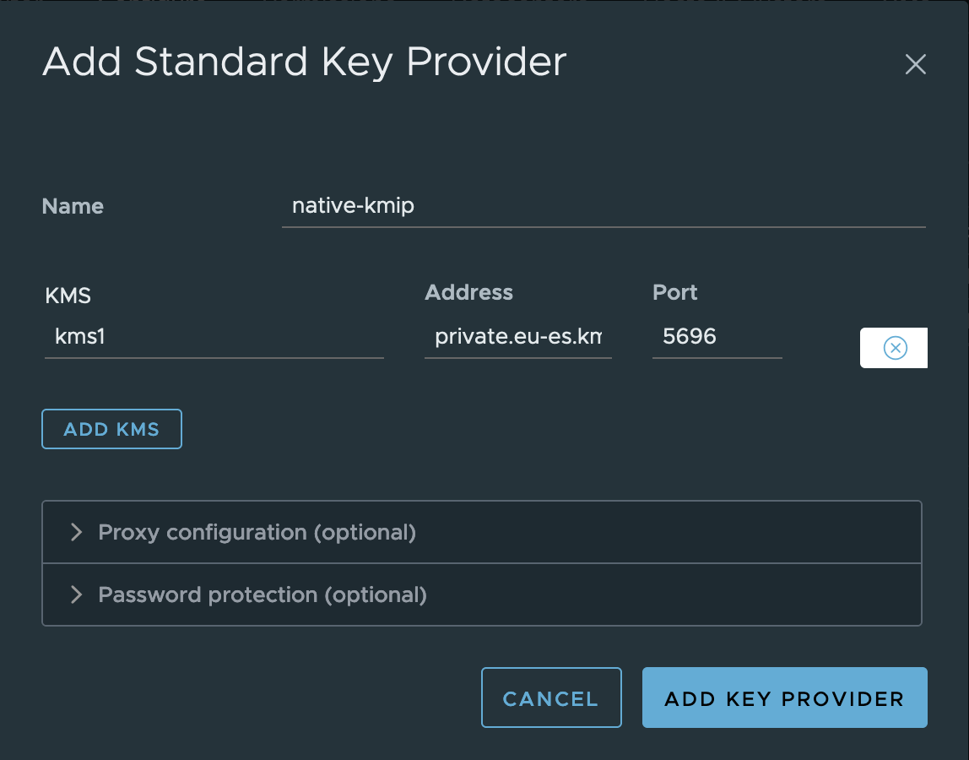Expand Password protection using its chevron arrow
This screenshot has width=969, height=760.
pos(77,594)
